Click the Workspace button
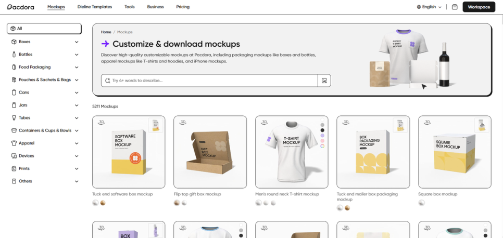 (479, 7)
